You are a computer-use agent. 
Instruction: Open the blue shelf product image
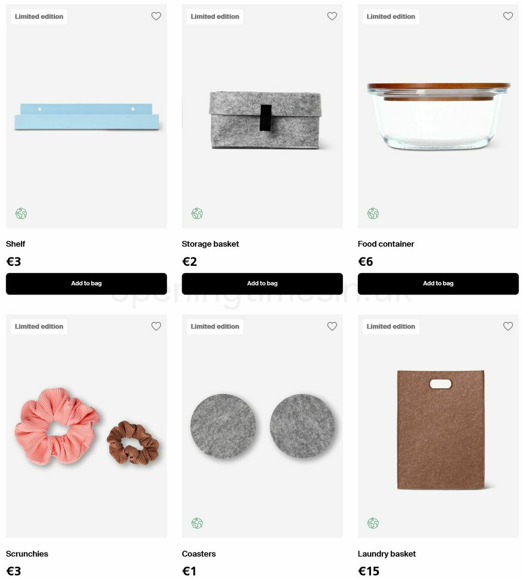coord(87,117)
